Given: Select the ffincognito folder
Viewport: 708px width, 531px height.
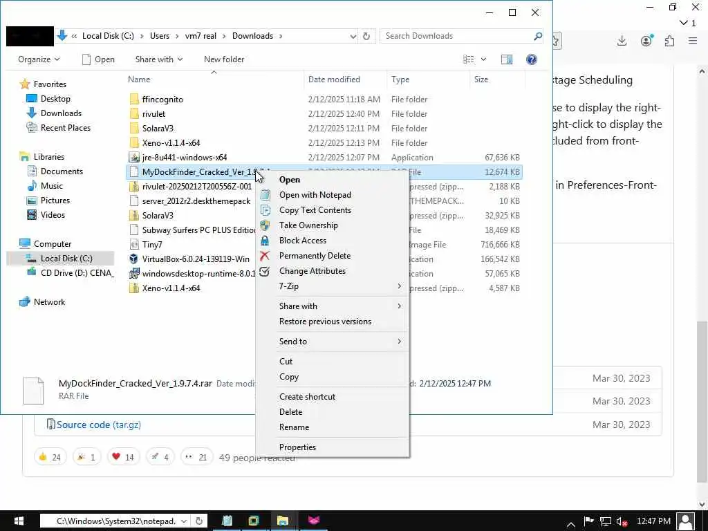Looking at the screenshot, I should pyautogui.click(x=162, y=100).
